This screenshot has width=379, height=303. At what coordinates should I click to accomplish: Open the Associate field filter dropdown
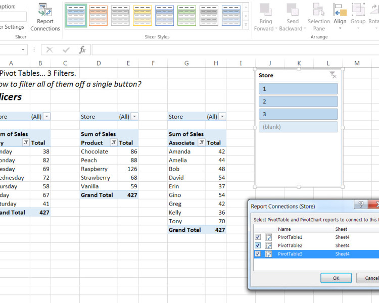(201, 143)
